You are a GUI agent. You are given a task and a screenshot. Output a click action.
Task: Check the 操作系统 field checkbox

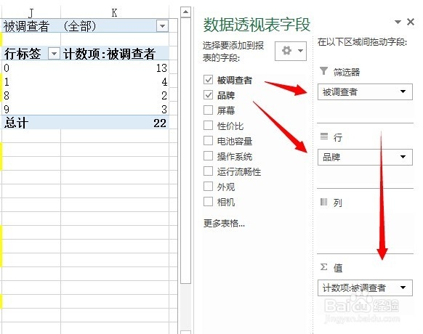coord(208,156)
